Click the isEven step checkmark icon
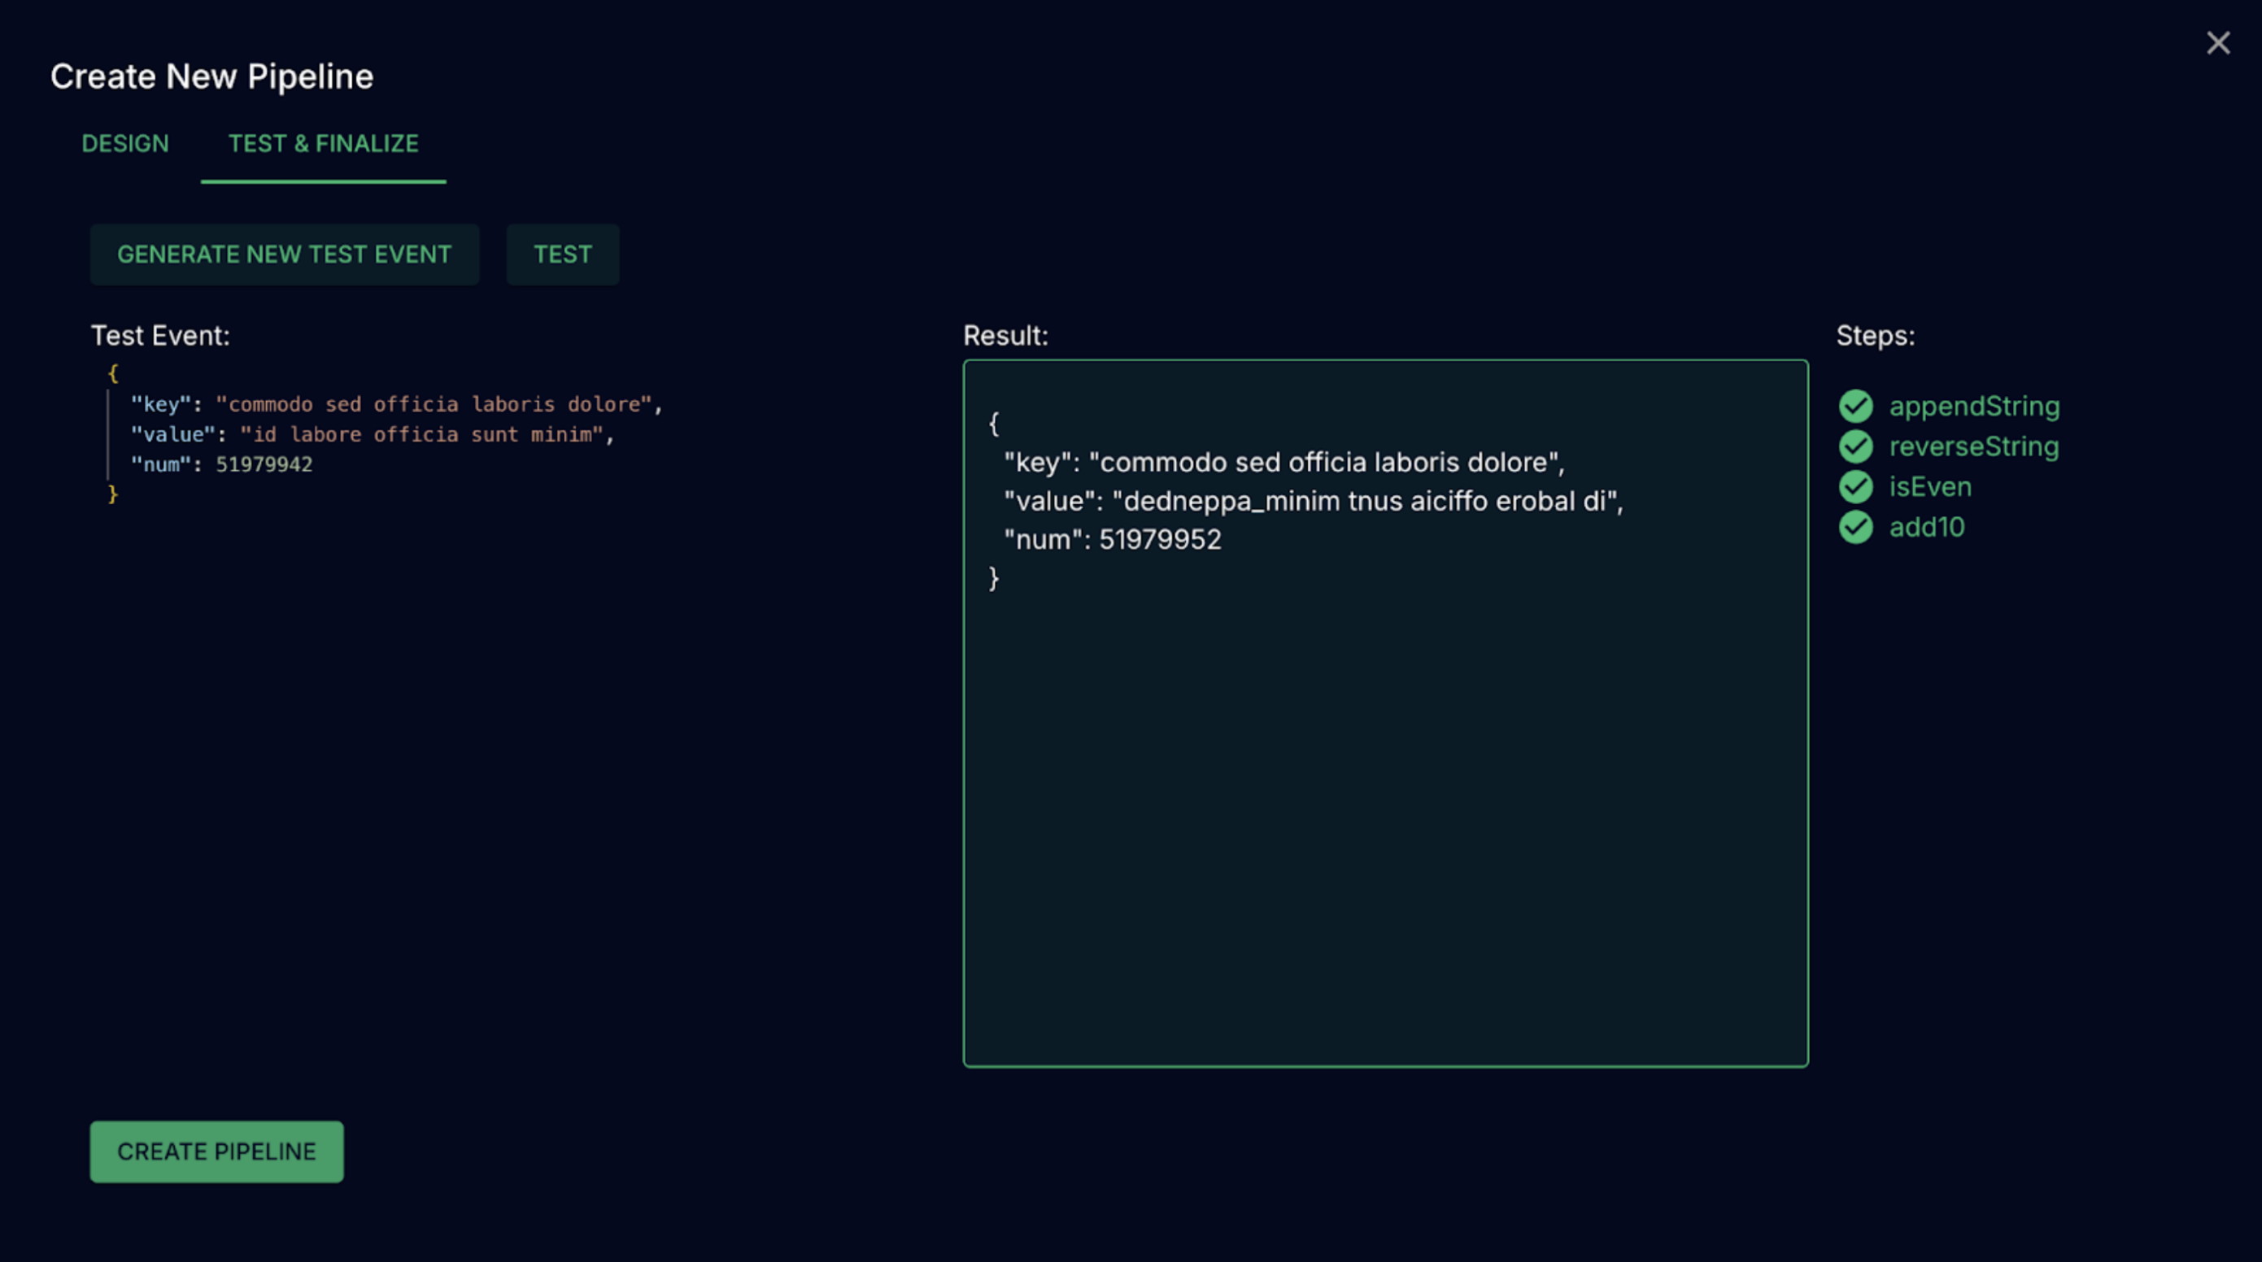2262x1262 pixels. pos(1855,487)
